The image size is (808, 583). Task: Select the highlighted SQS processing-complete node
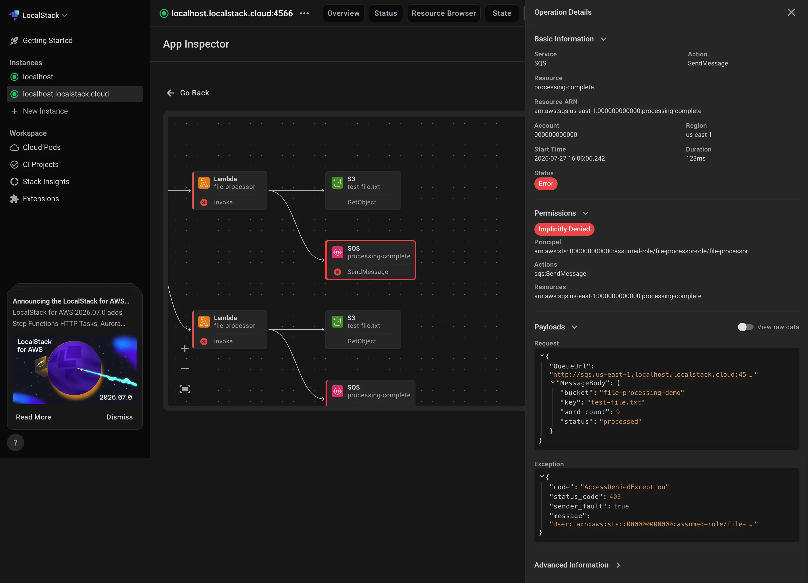click(370, 260)
